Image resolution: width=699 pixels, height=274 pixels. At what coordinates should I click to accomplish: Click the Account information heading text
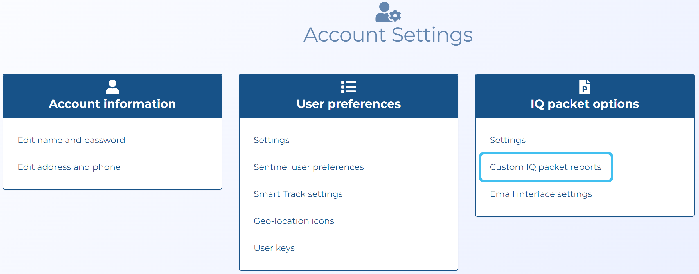(x=112, y=104)
